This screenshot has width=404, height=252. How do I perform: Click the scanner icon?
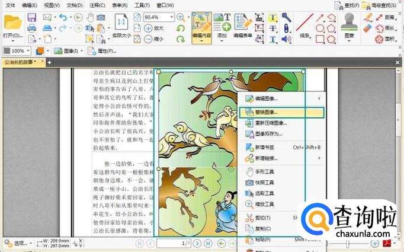[x=47, y=28]
